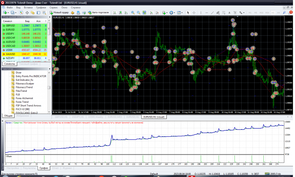Select Forex Alchemist indicator in Navigator
This screenshot has height=177, width=295.
pyautogui.click(x=24, y=98)
